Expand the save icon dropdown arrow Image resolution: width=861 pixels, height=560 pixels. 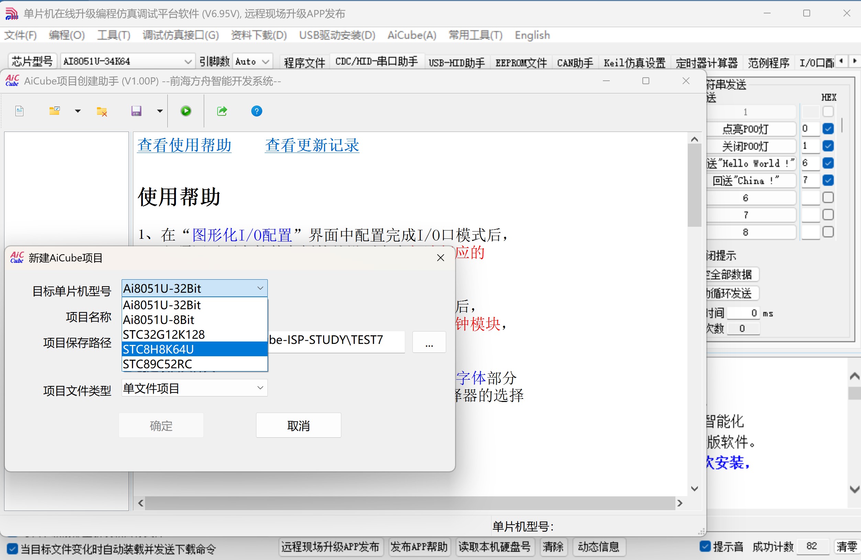[x=159, y=111]
